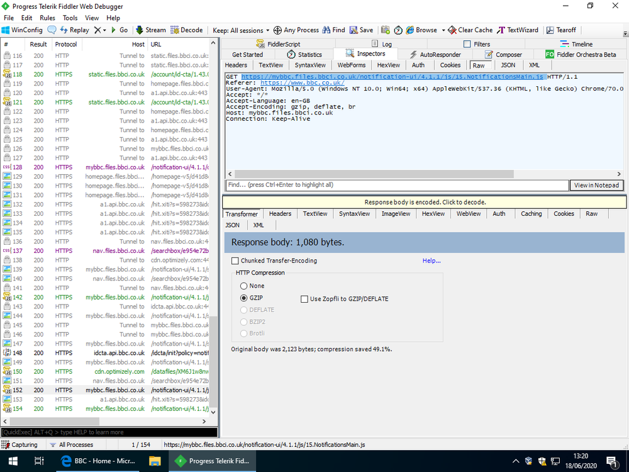This screenshot has width=629, height=472.
Task: Open the File menu
Action: tap(8, 18)
